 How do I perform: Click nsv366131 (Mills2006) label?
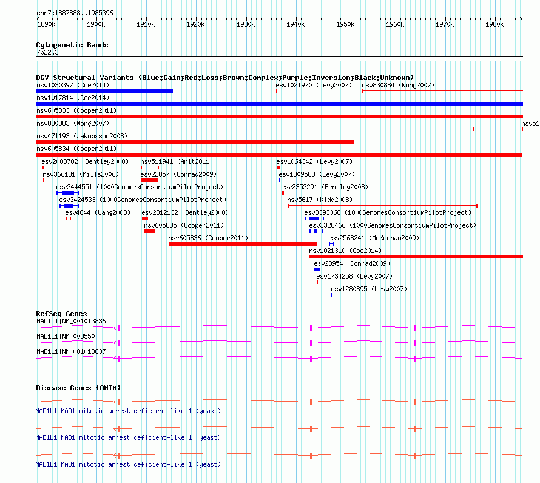[81, 174]
